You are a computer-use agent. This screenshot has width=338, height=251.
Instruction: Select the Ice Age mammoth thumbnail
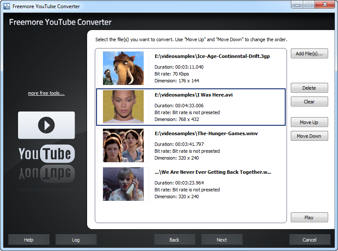coord(123,68)
